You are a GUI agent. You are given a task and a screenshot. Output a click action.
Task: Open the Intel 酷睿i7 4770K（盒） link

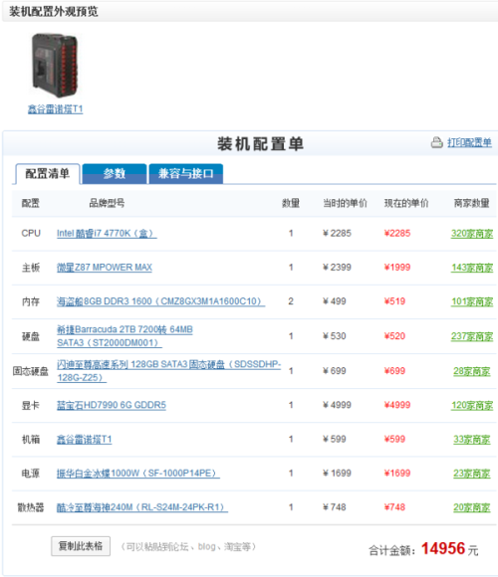(x=107, y=234)
